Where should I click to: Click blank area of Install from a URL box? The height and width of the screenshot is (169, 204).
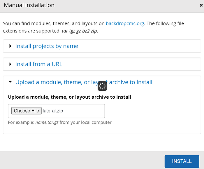pyautogui.click(x=131, y=64)
